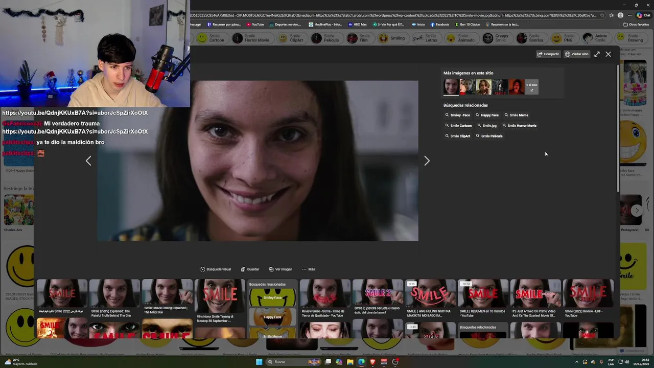
Task: Click Guardar to save the image
Action: coord(250,269)
